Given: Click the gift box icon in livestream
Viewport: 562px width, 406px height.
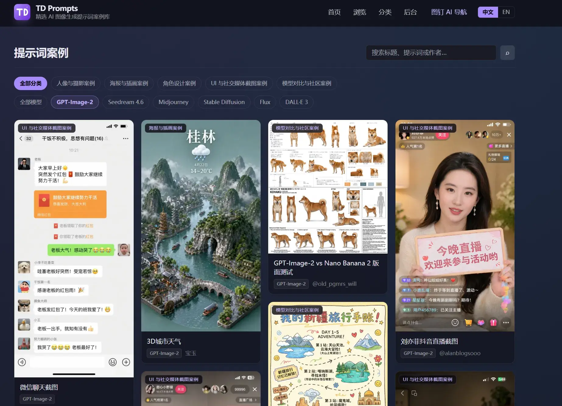Looking at the screenshot, I should 493,323.
